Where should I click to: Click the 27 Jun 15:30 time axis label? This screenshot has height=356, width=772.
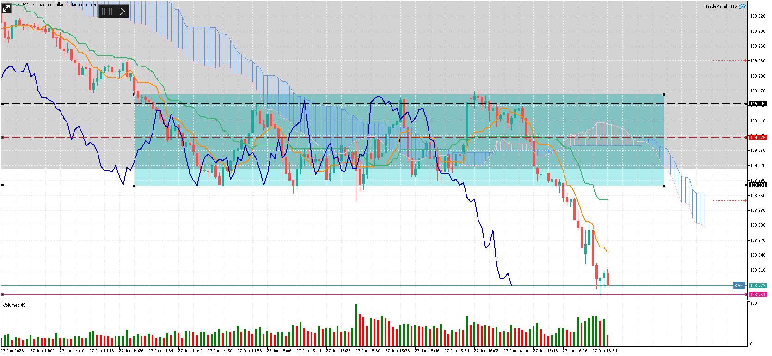(x=368, y=351)
